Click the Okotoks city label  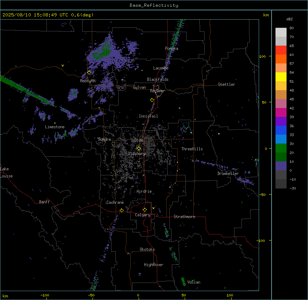[x=147, y=249]
